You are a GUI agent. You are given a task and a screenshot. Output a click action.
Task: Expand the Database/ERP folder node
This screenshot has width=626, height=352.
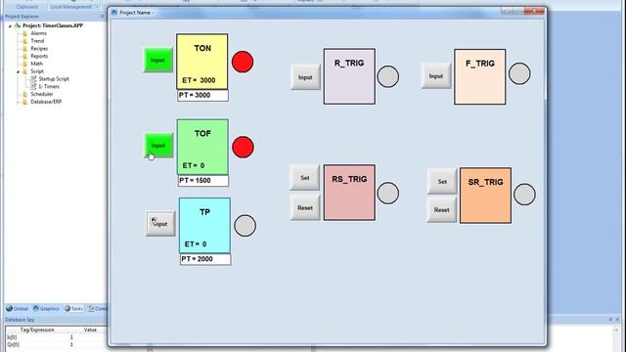click(18, 102)
